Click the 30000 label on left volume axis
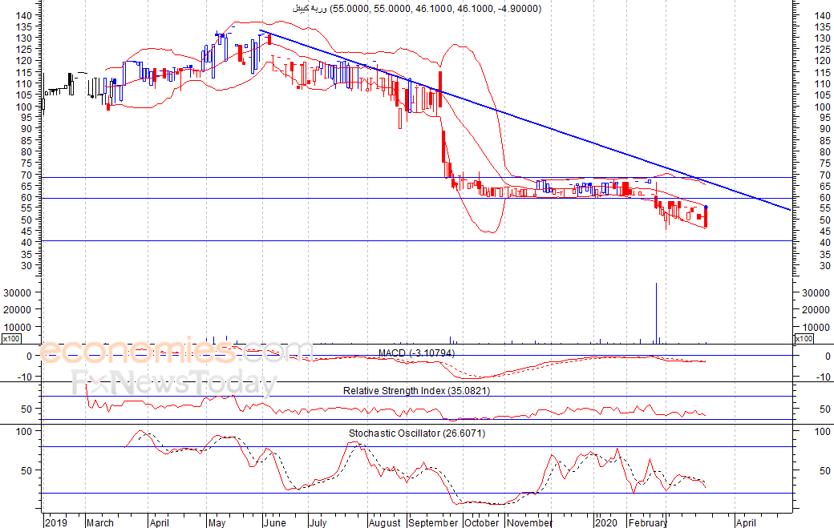 click(18, 293)
